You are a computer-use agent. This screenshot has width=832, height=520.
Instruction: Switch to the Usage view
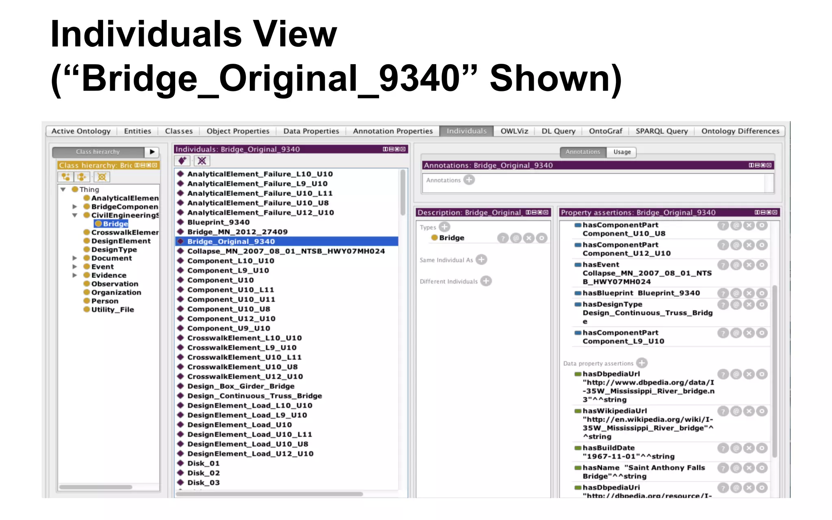622,152
